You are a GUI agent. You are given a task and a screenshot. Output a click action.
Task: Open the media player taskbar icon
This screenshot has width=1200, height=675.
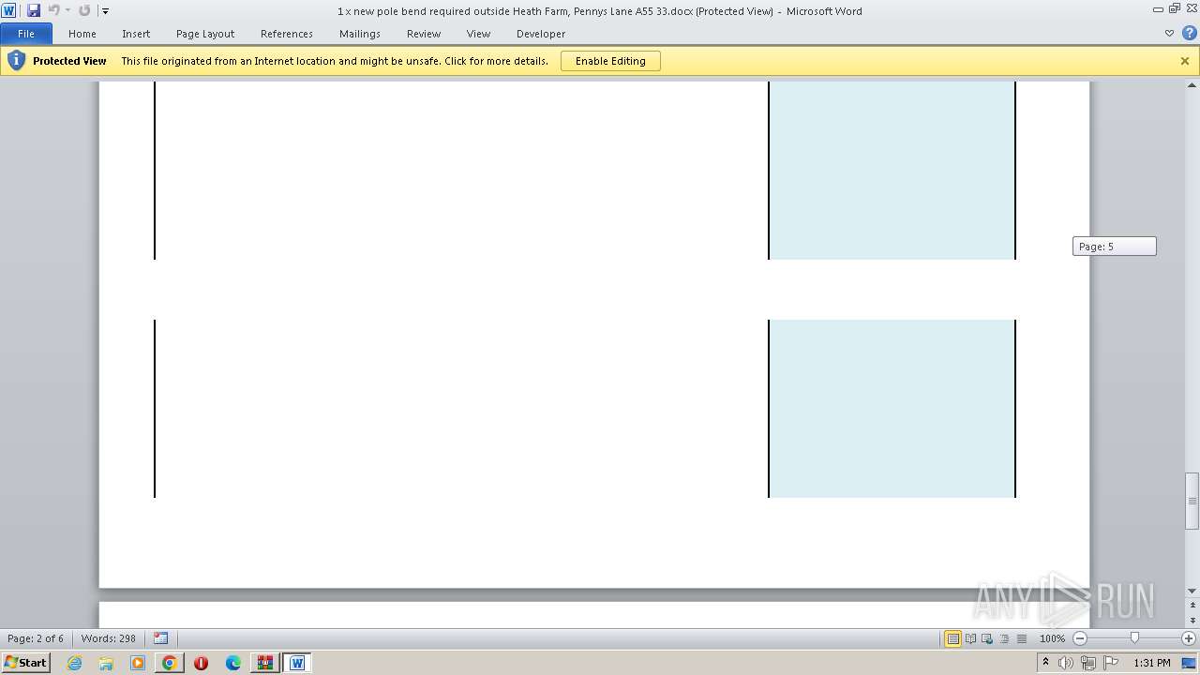click(138, 663)
